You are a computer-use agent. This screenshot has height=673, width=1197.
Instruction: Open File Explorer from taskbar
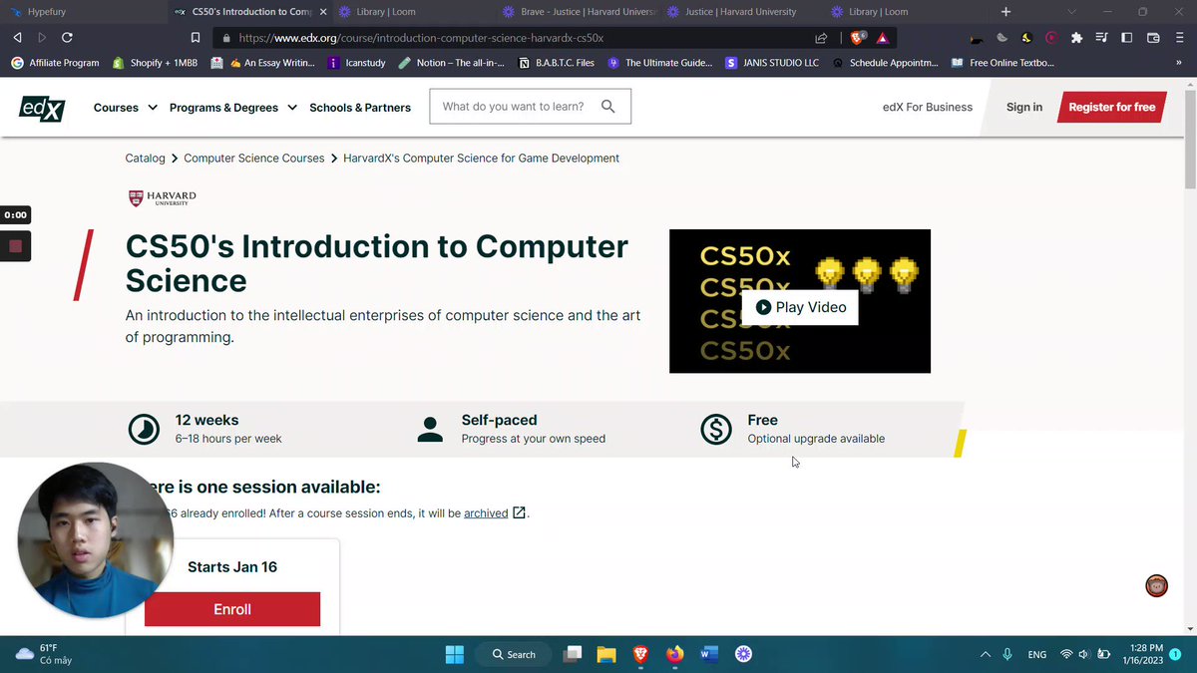(605, 654)
